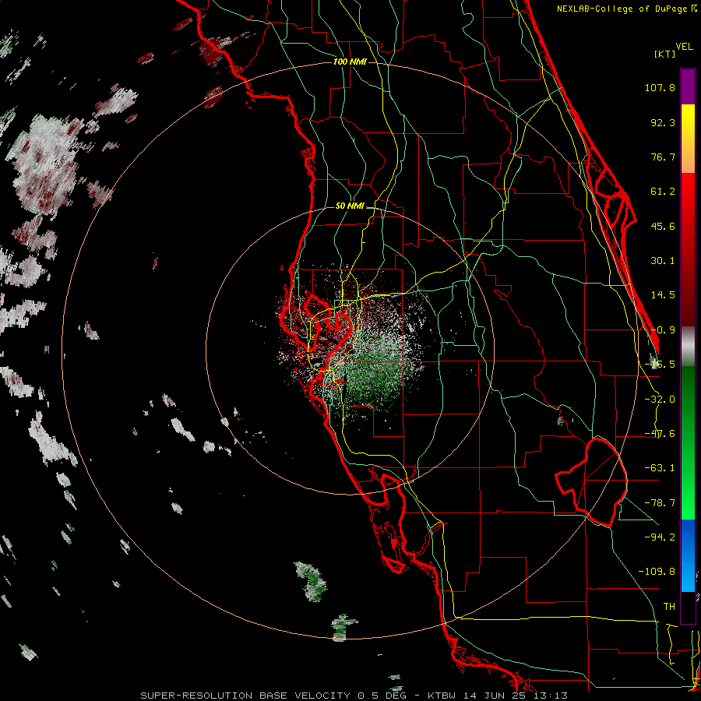Click the TH label on the legend

[669, 606]
